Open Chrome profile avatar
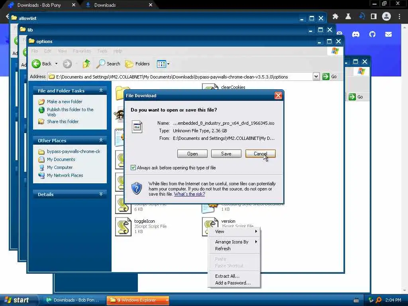 (x=386, y=16)
